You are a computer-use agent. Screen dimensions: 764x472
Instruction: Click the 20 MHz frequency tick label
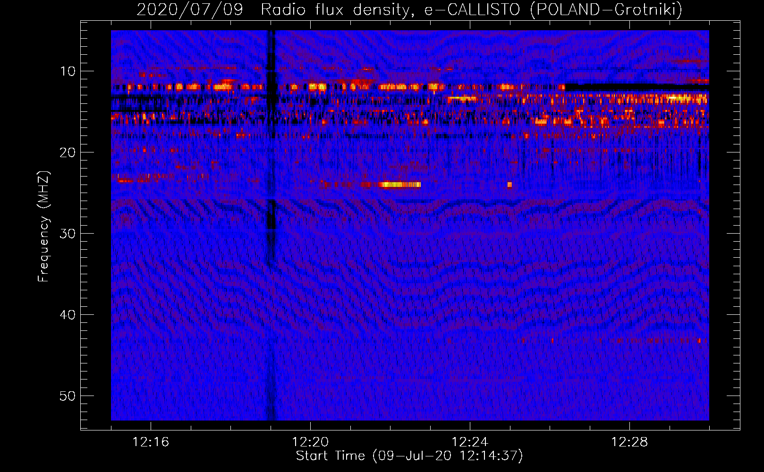coord(68,152)
